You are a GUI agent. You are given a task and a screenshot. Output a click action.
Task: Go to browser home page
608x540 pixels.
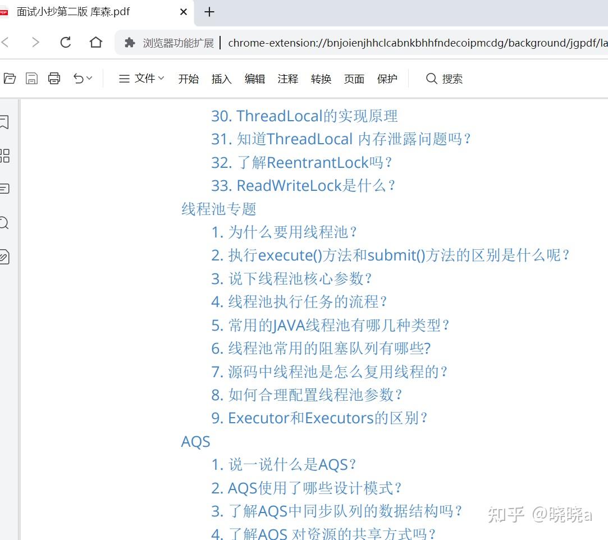96,42
